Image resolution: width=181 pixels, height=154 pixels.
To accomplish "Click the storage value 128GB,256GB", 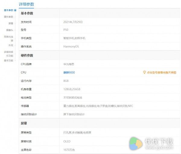I will point(72,89).
